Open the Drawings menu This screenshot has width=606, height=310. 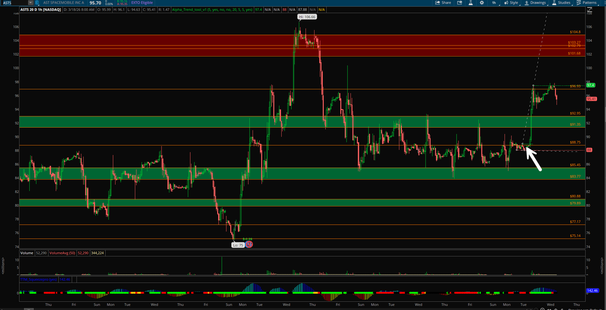[x=535, y=3]
